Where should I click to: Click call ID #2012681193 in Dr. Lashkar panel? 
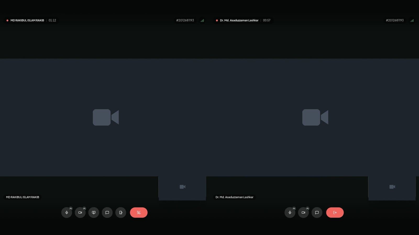point(395,20)
